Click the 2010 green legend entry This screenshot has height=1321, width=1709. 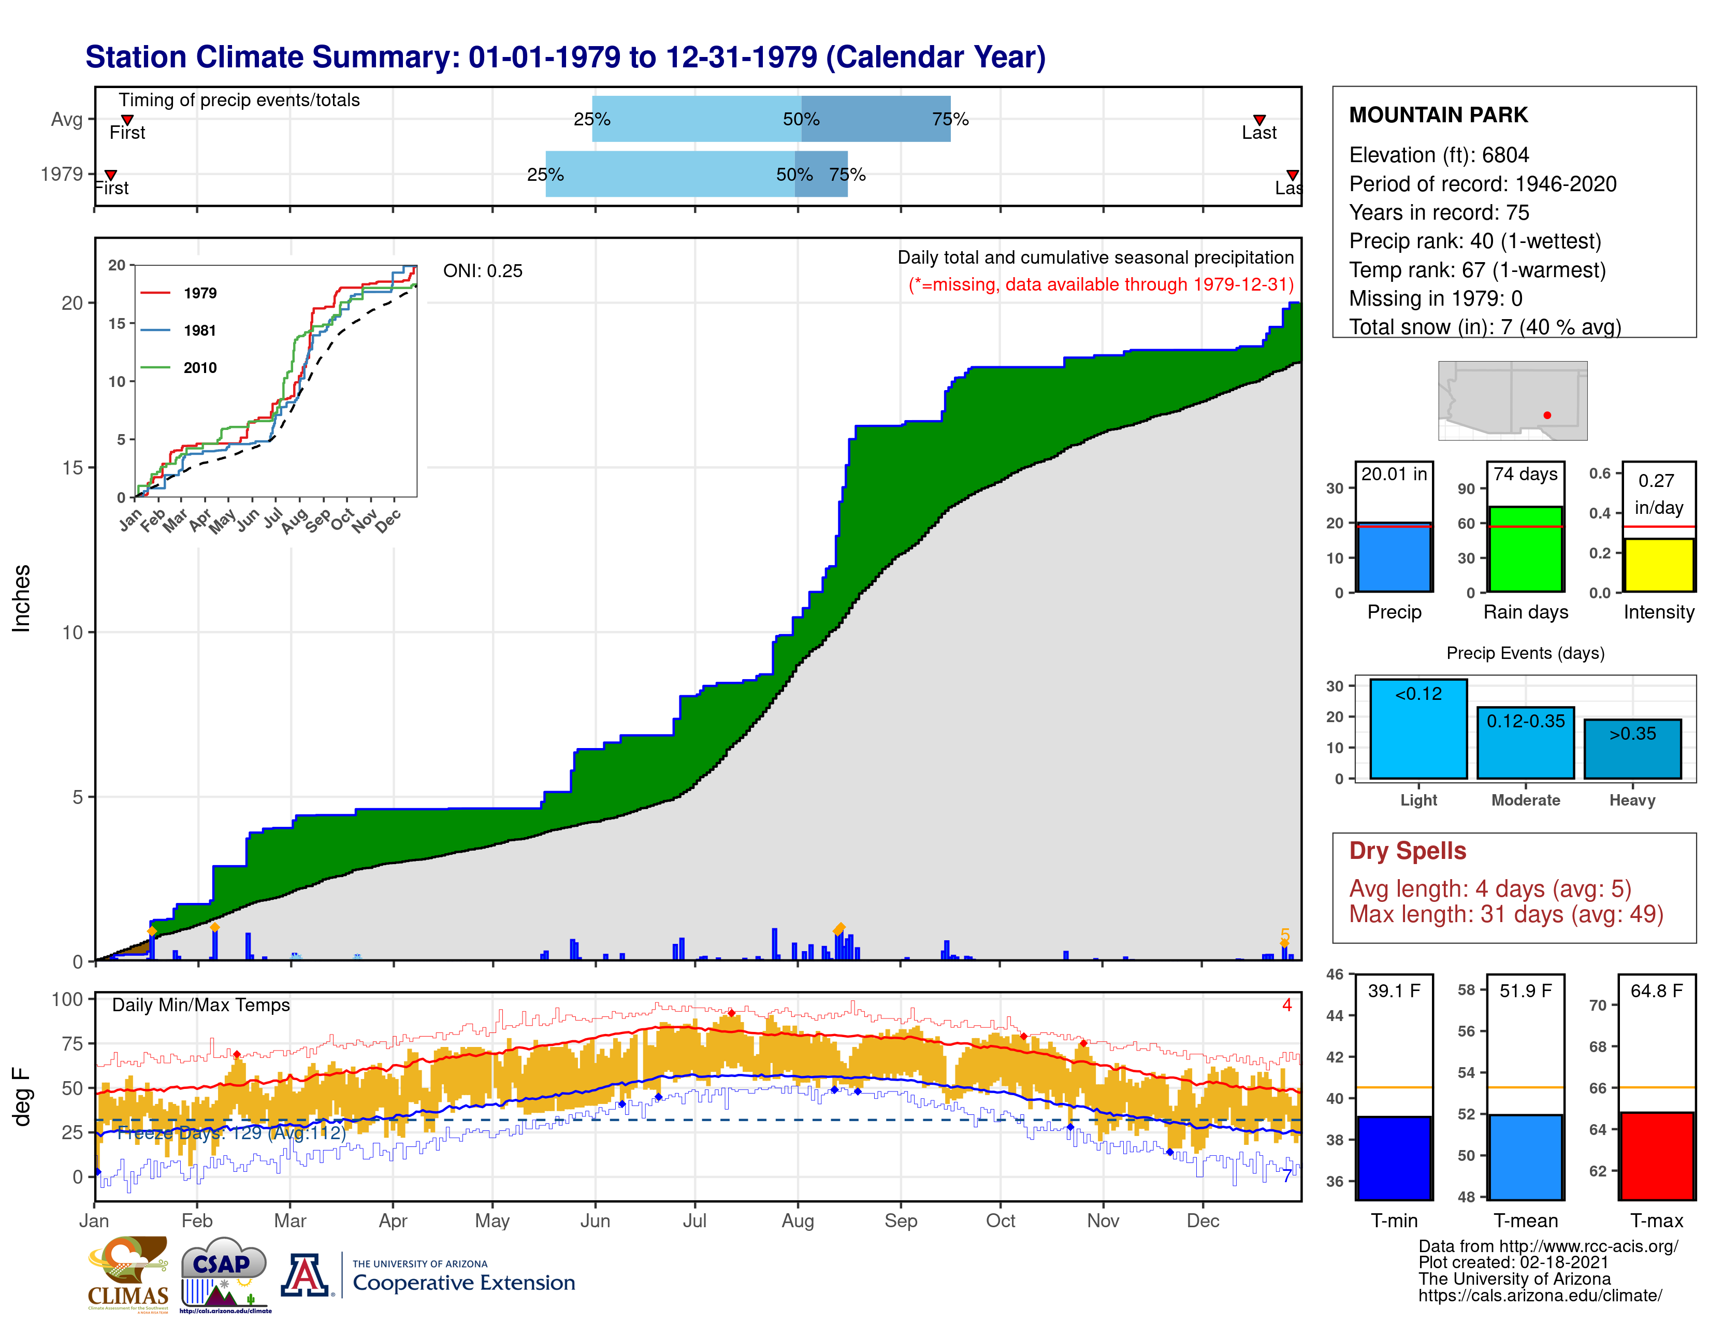tap(179, 368)
